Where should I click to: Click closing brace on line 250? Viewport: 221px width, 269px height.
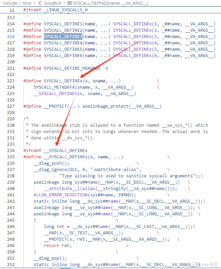click(35, 252)
